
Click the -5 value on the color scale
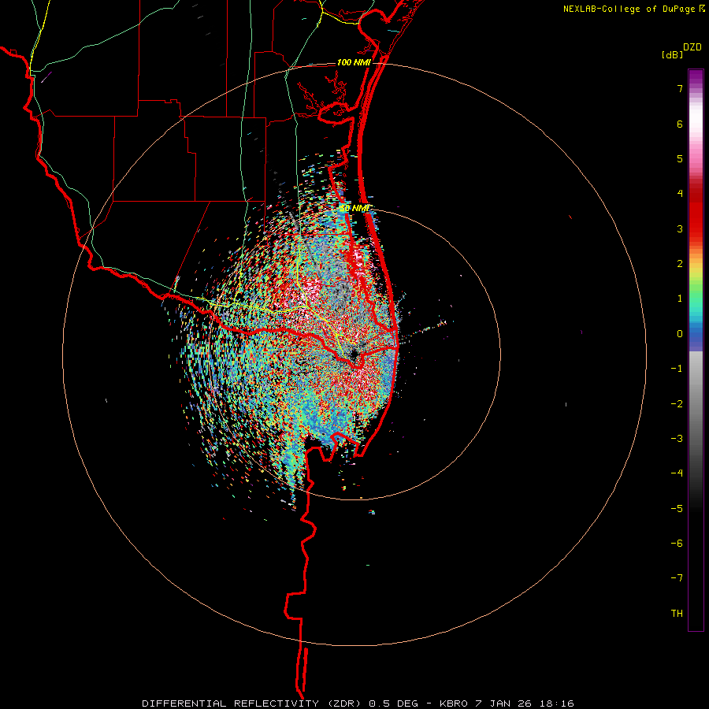677,509
